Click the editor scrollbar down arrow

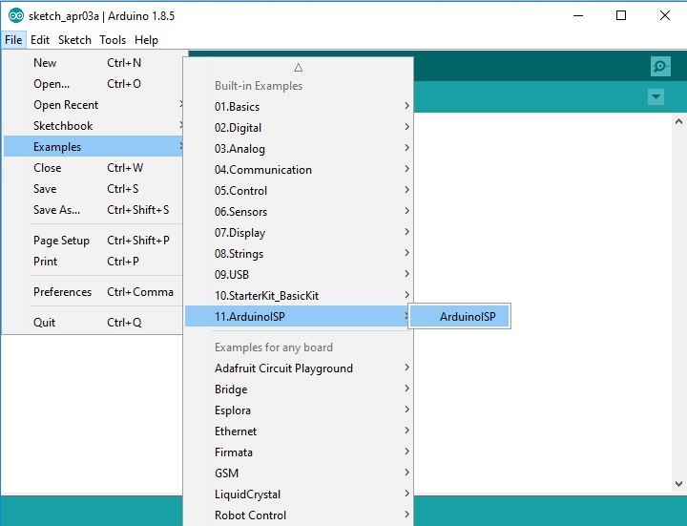tap(678, 484)
